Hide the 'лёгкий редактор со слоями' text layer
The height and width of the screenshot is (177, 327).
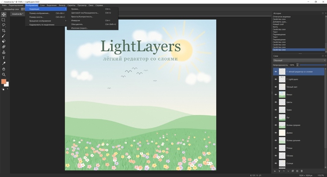pyautogui.click(x=276, y=72)
